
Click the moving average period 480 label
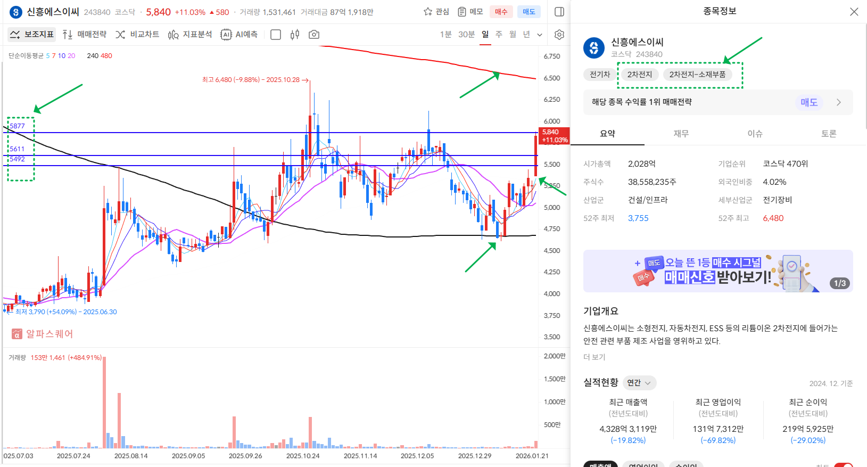106,56
